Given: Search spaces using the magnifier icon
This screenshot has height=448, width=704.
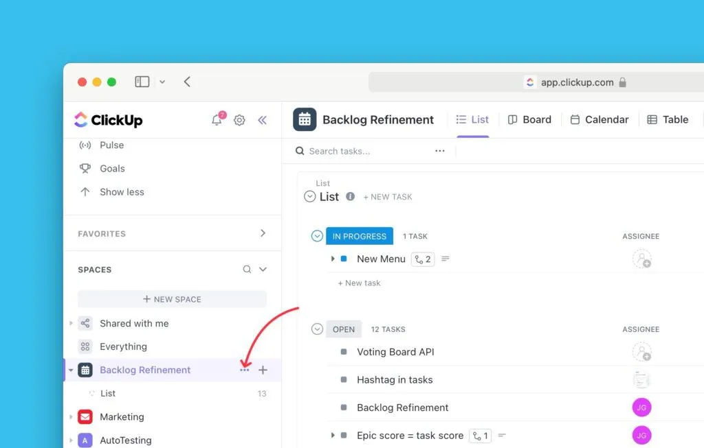Looking at the screenshot, I should tap(247, 270).
